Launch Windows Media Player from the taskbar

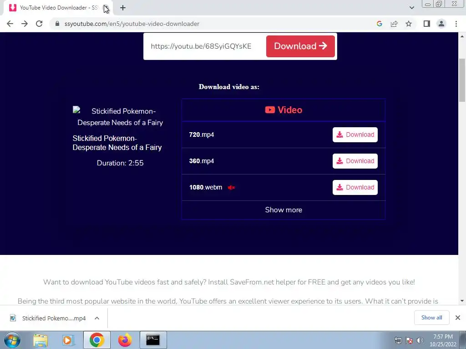[x=68, y=340]
